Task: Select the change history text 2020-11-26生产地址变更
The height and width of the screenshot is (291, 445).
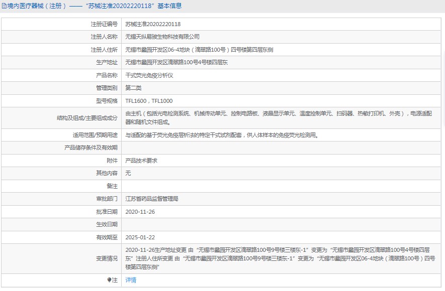Action: pyautogui.click(x=280, y=258)
